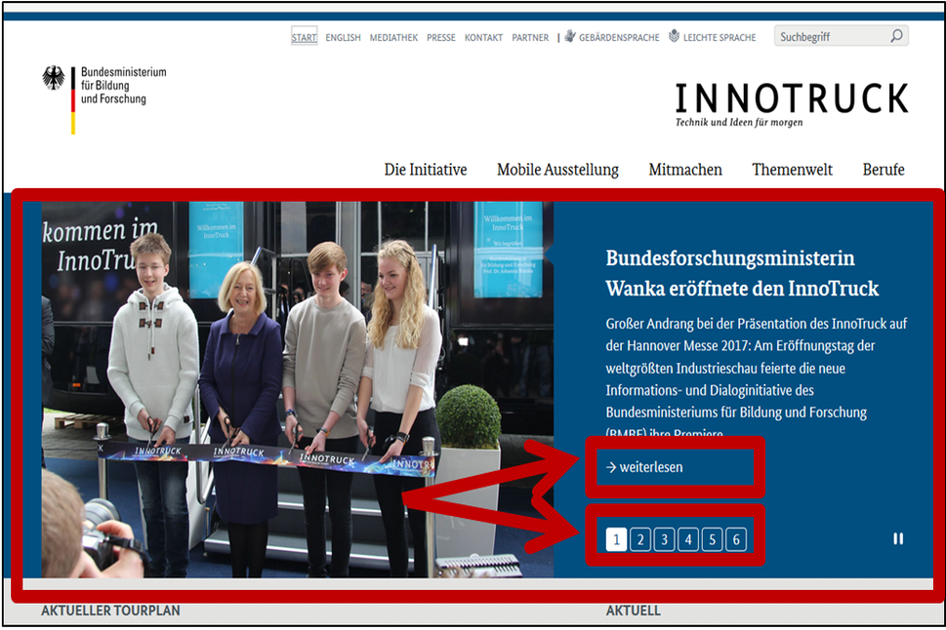This screenshot has height=630, width=946.
Task: Open Leichte Sprache page
Action: 713,38
